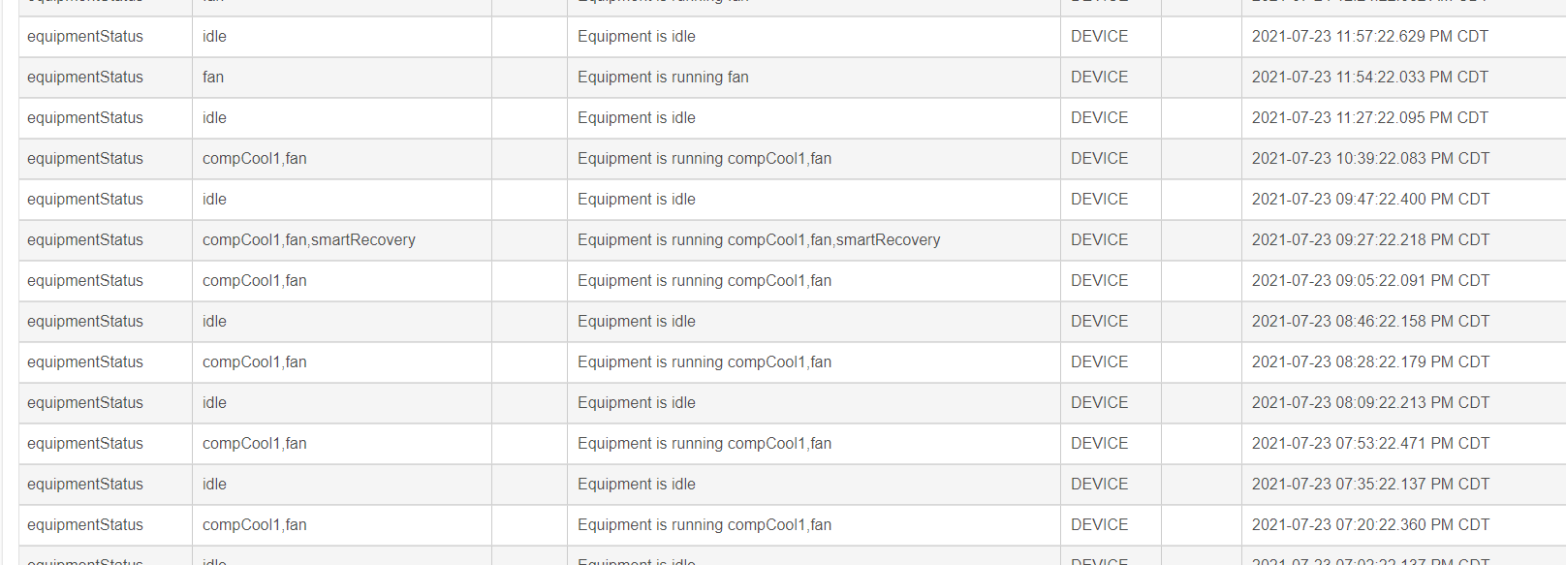Click the timestamp 2021-07-23 10:39:22.083 PM CDT
This screenshot has width=1566, height=565.
(1370, 159)
